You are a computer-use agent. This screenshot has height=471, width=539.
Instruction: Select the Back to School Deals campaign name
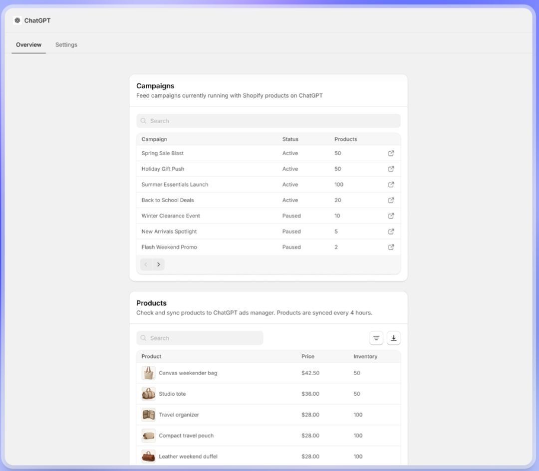168,200
